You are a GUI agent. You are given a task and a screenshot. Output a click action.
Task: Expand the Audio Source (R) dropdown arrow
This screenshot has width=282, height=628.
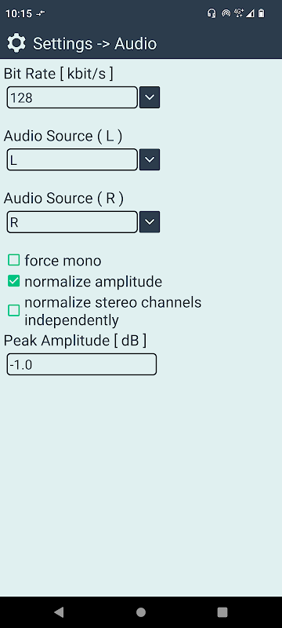click(x=150, y=222)
